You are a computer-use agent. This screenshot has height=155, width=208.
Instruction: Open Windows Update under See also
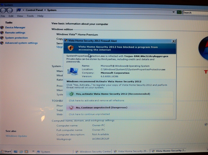(16, 136)
